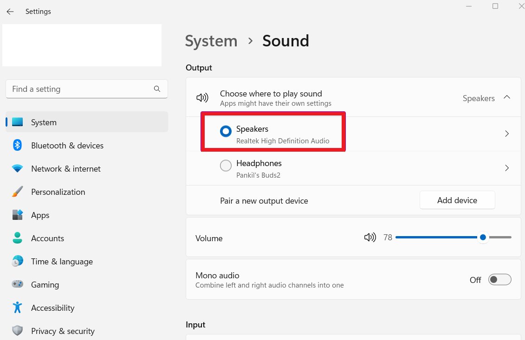Enable Mono audio
This screenshot has height=340, width=525.
tap(499, 279)
